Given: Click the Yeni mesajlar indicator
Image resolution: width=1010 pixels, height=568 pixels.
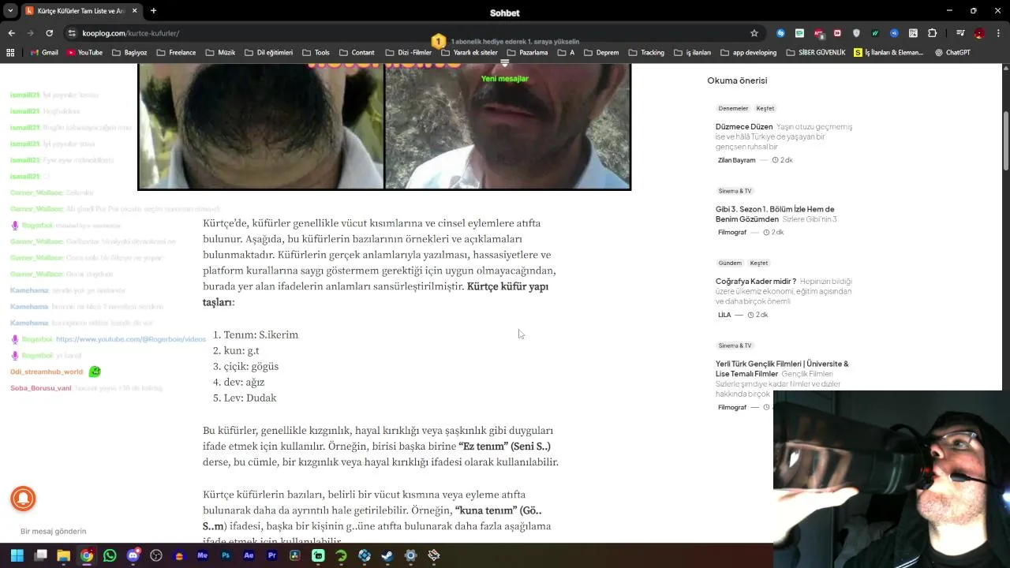Looking at the screenshot, I should (x=505, y=79).
